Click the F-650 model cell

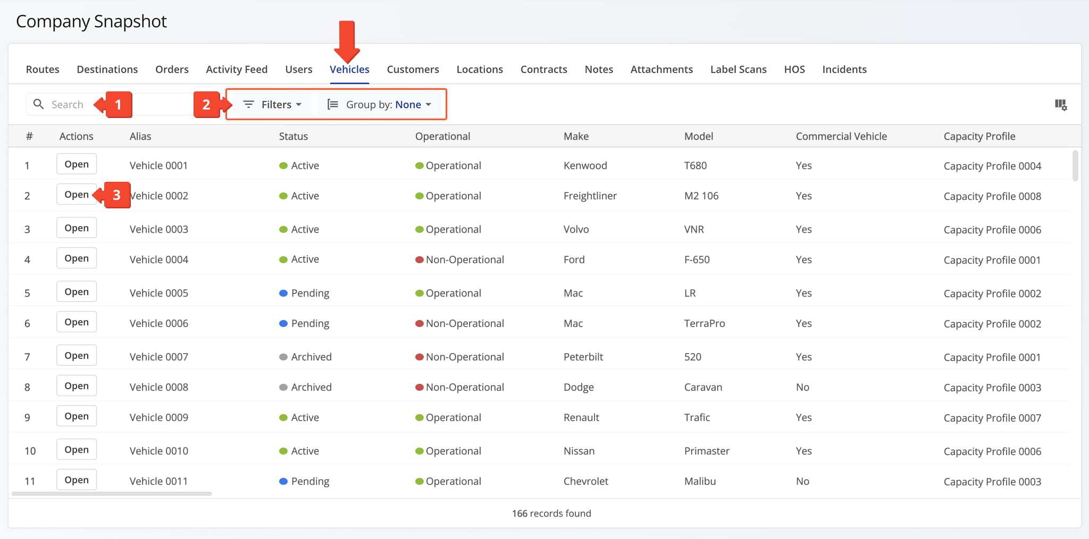pyautogui.click(x=697, y=259)
